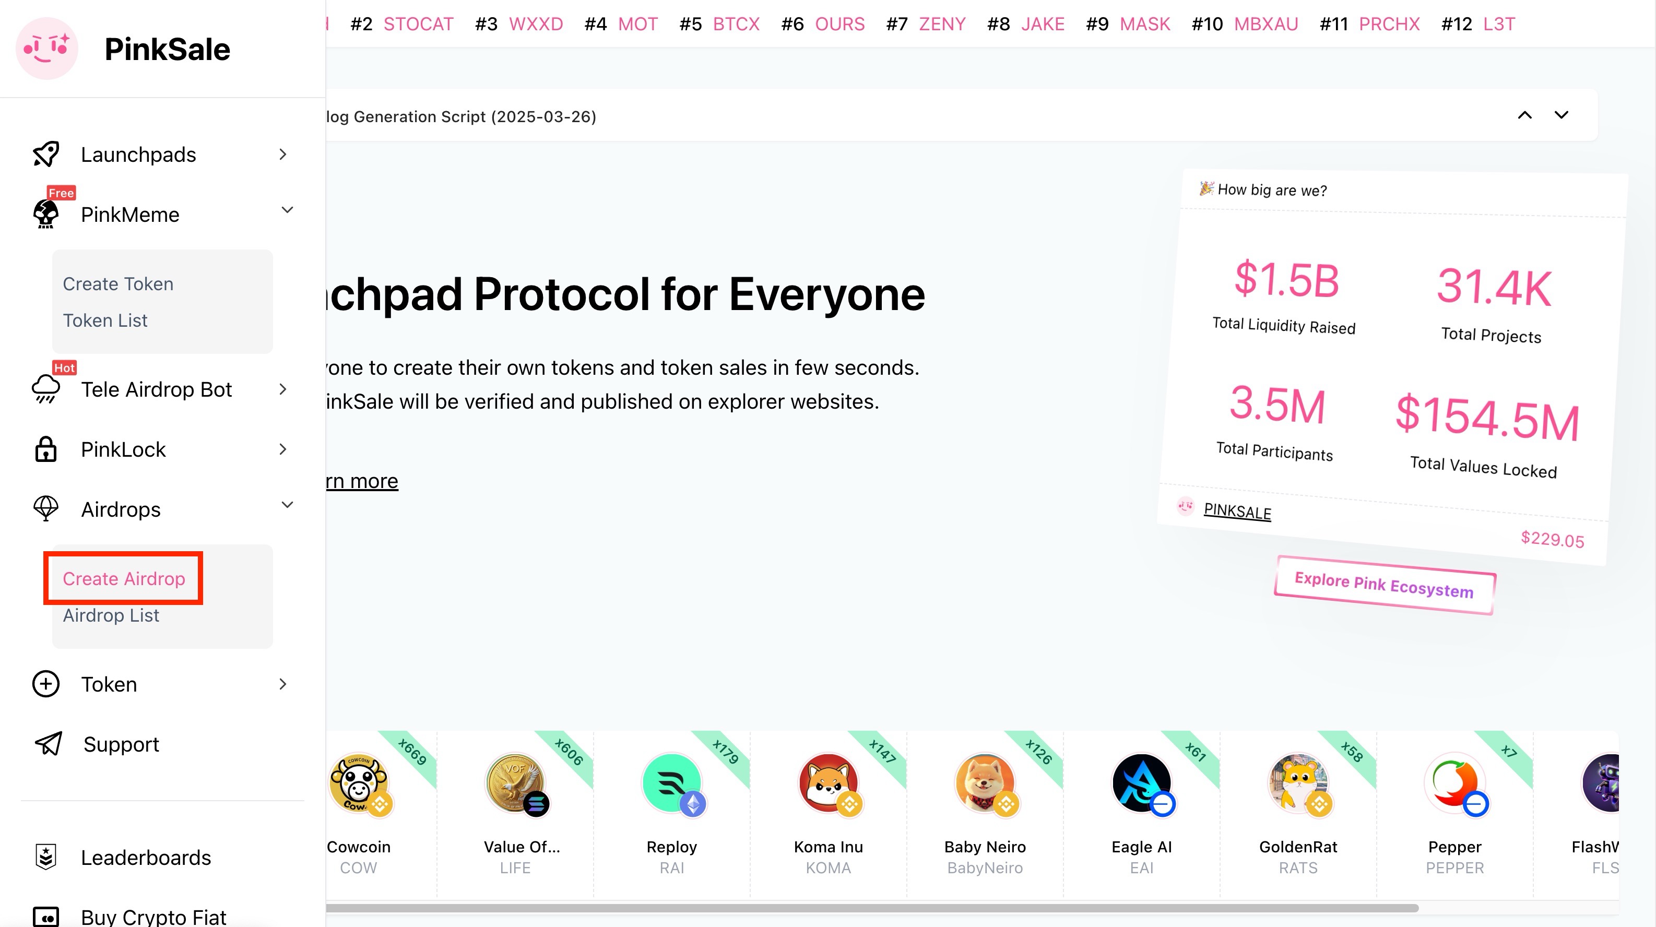Click the Launchpads rocket icon
Viewport: 1656px width, 927px height.
point(45,154)
